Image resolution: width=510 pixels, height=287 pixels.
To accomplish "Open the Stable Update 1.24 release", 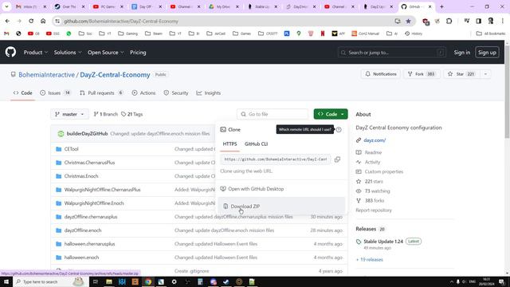I will tap(383, 242).
